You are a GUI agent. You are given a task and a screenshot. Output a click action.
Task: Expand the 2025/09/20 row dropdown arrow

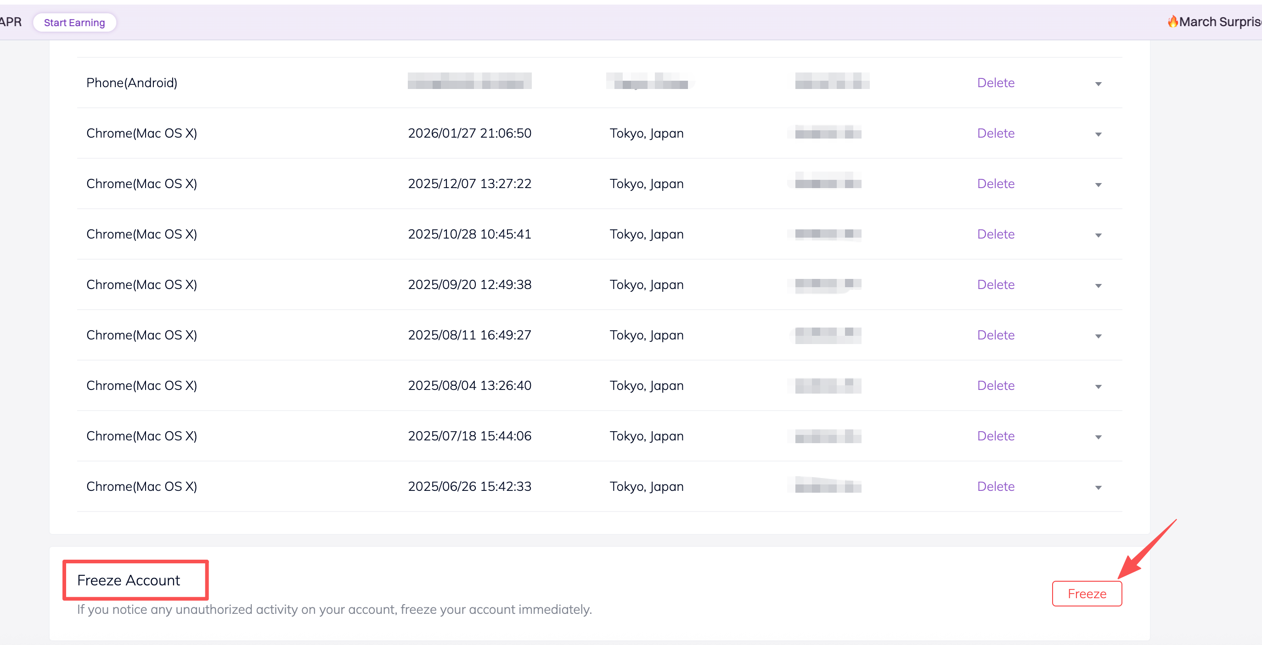tap(1099, 286)
